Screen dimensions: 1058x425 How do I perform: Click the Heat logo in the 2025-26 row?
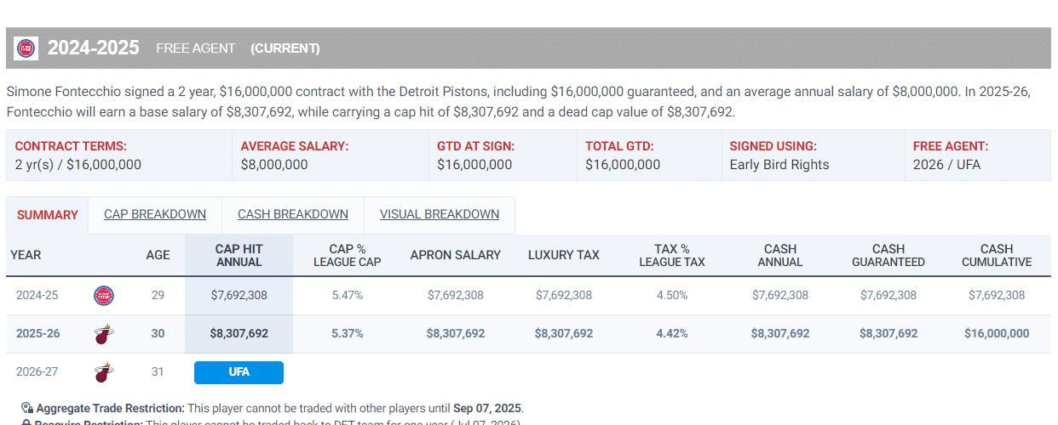coord(104,334)
